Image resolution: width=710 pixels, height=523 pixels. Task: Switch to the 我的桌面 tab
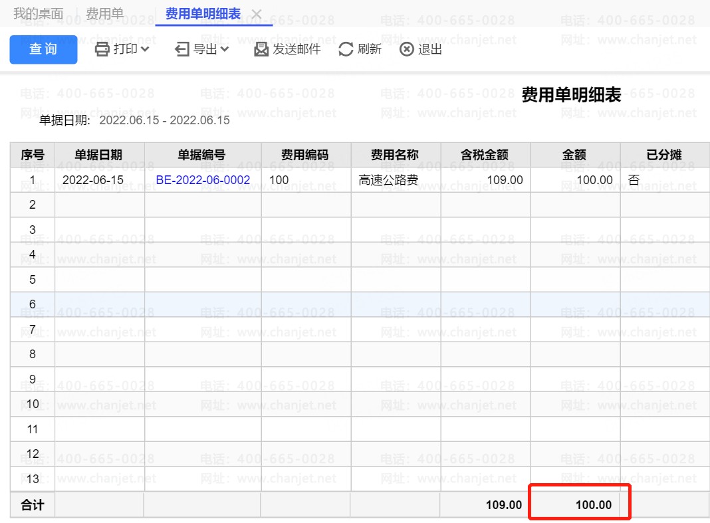click(39, 14)
